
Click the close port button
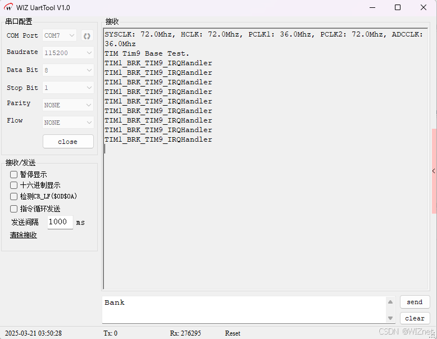[68, 142]
